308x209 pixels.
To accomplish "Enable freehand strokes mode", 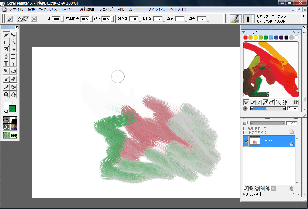I will click(20, 19).
